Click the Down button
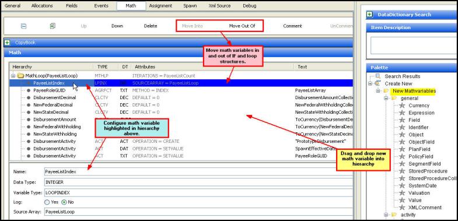The width and height of the screenshot is (458, 221). tap(117, 26)
